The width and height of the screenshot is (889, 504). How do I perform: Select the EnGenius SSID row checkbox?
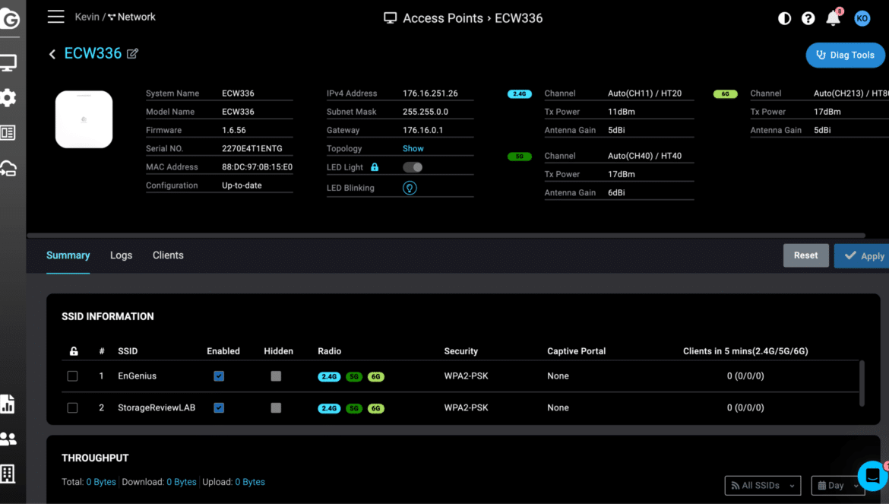(73, 376)
